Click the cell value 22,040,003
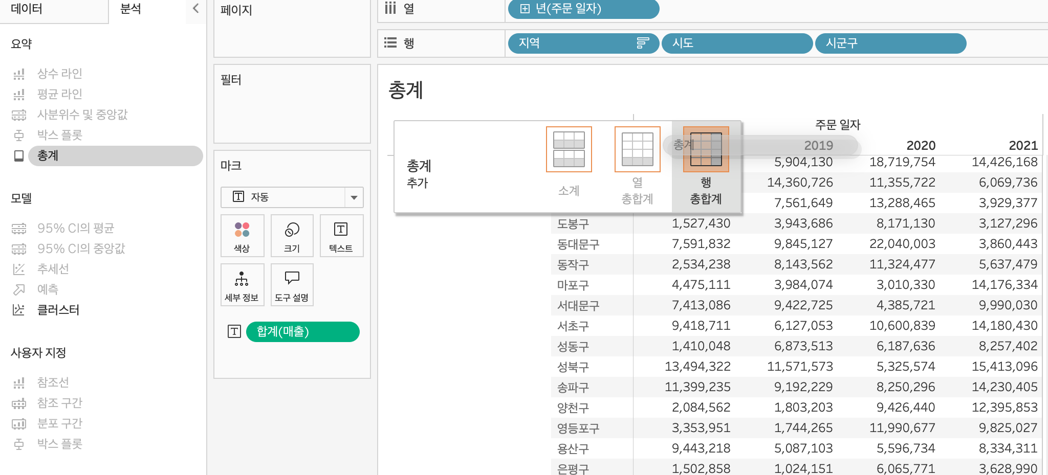 902,244
